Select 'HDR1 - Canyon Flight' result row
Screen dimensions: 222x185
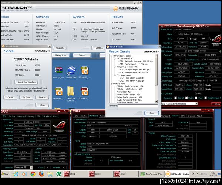(134, 70)
